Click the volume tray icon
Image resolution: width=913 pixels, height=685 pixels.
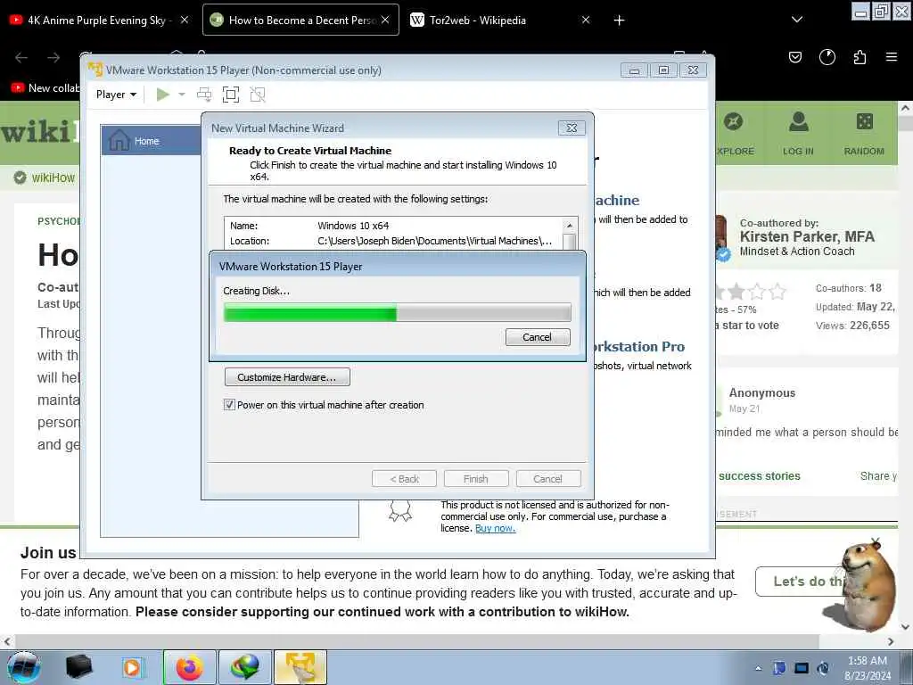click(823, 668)
